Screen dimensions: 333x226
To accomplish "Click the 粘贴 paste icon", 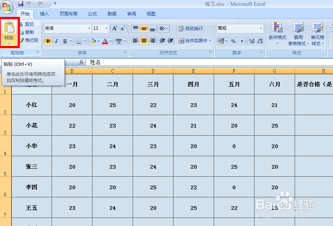I will 9,27.
